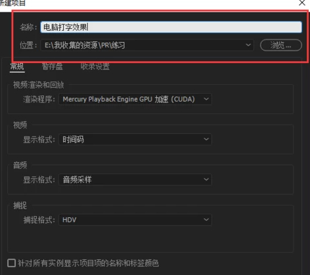Close the 新建项目 dialog

pyautogui.click(x=302, y=3)
